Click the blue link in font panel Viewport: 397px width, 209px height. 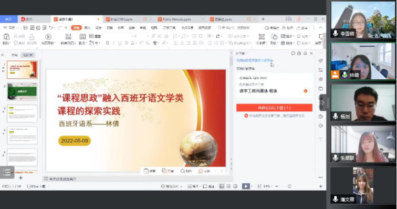[x=255, y=60]
